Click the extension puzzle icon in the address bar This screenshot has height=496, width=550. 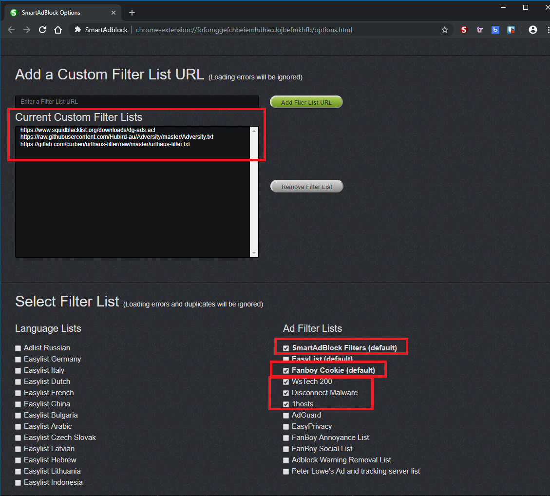coord(77,30)
